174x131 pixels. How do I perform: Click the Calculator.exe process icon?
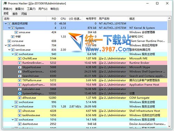pyautogui.click(x=20, y=89)
